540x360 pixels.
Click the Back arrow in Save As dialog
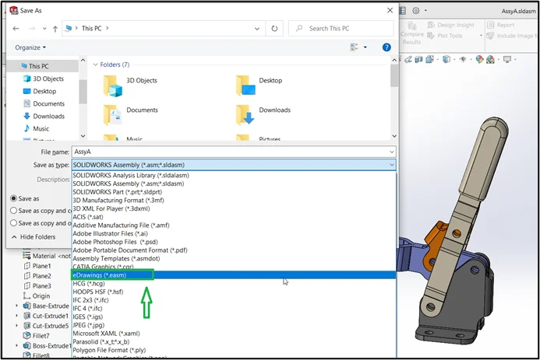point(16,29)
